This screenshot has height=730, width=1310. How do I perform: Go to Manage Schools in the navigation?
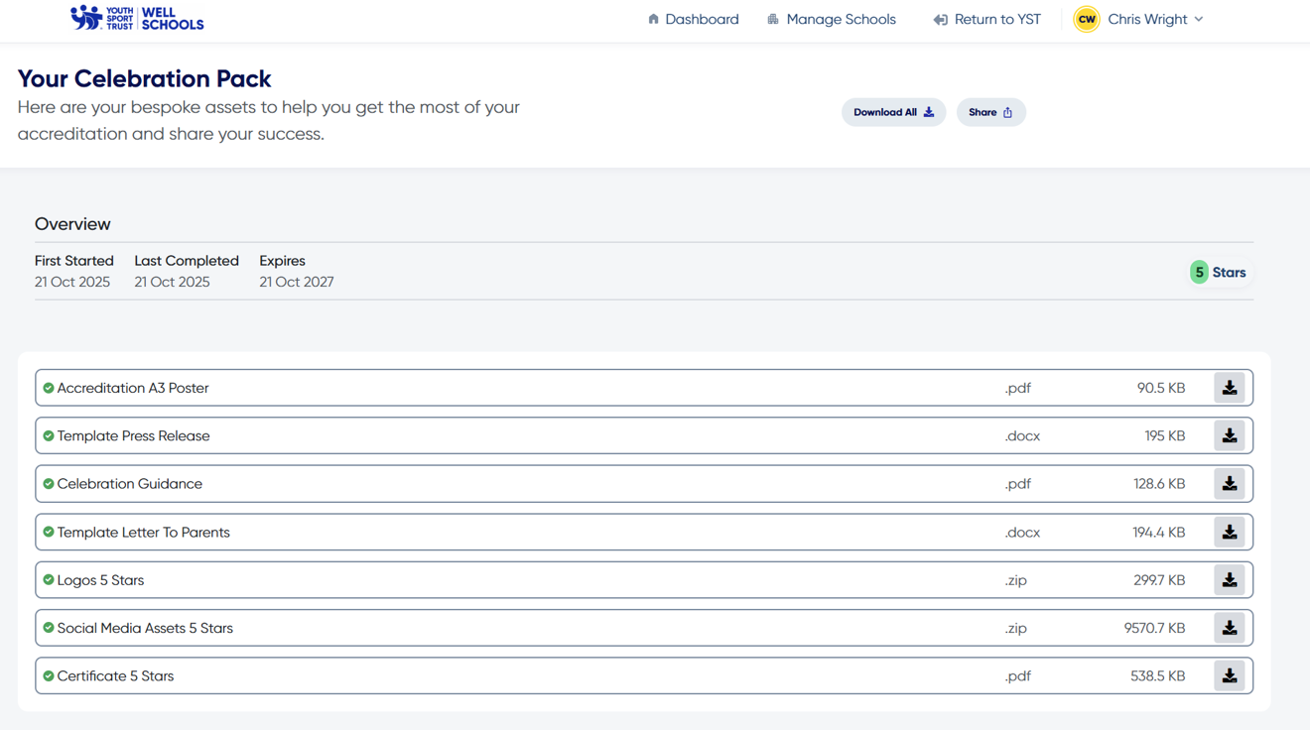(x=832, y=20)
